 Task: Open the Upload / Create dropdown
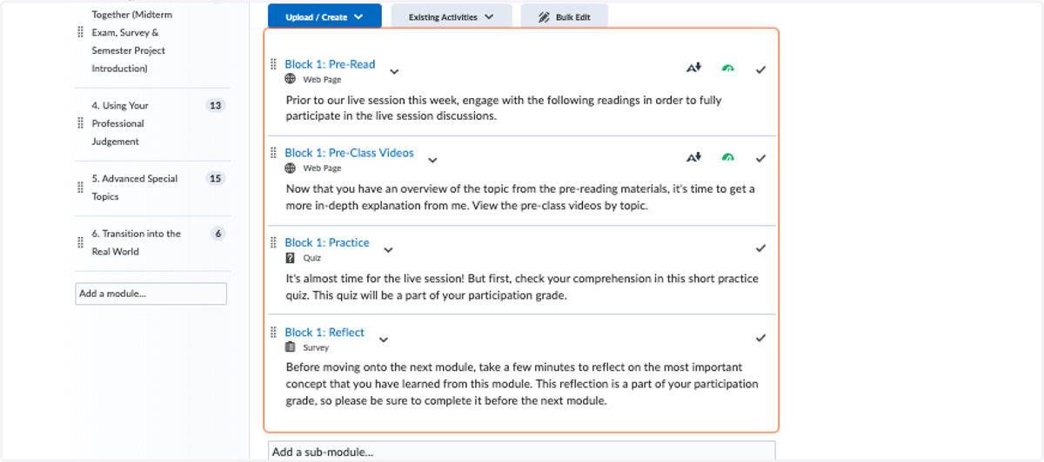[325, 16]
